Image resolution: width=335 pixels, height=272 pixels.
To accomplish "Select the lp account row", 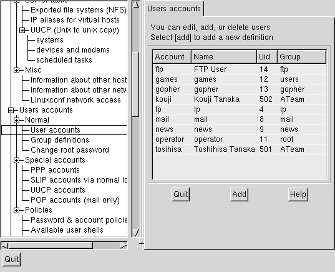I will 240,109.
